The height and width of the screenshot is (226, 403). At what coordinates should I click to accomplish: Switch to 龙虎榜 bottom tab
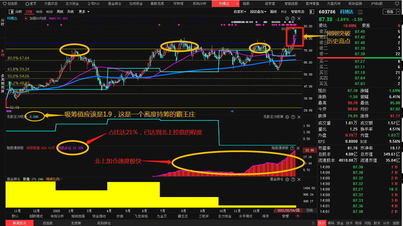(76, 223)
